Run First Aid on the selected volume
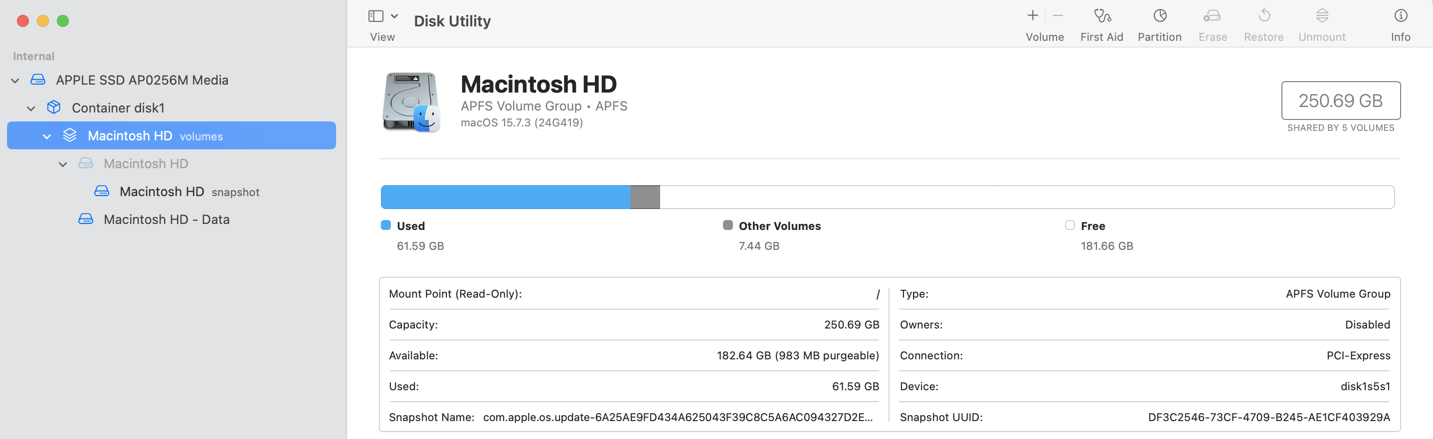 click(1101, 16)
